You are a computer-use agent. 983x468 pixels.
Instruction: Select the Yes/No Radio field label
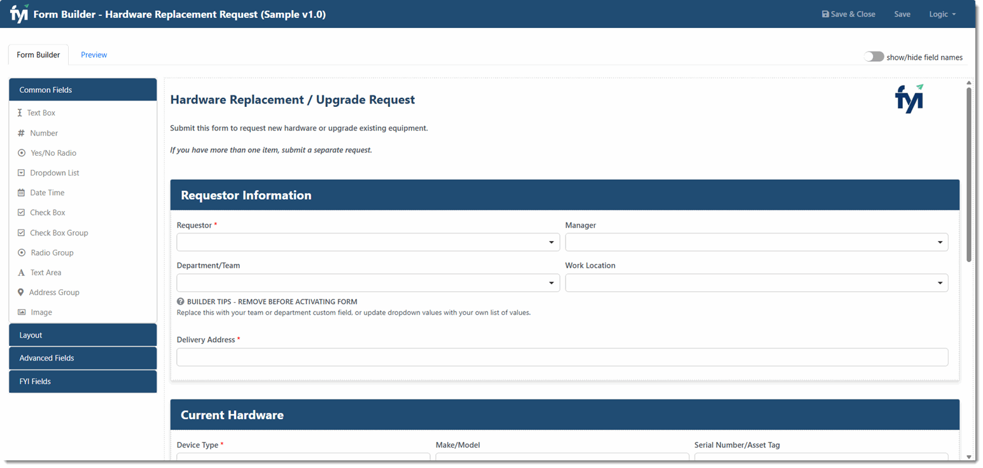(x=53, y=153)
